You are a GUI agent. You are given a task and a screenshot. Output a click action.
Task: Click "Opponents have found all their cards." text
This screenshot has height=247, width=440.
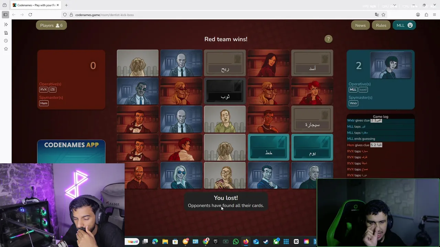226,205
